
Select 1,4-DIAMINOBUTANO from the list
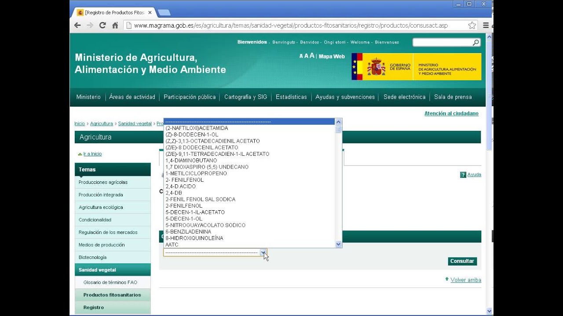249,161
